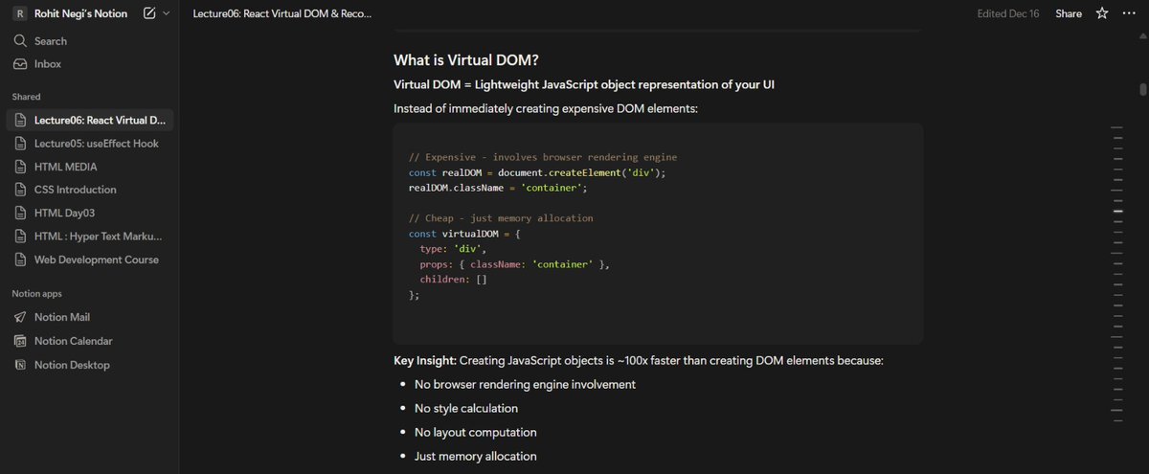Screen dimensions: 1149x474
Task: Click the Shared section header
Action: 26,97
